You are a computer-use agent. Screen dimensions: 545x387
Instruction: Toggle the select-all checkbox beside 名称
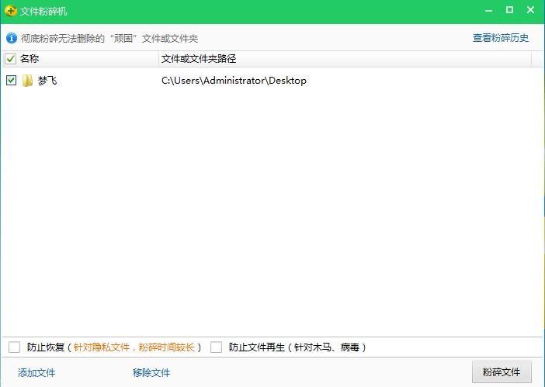(x=10, y=59)
